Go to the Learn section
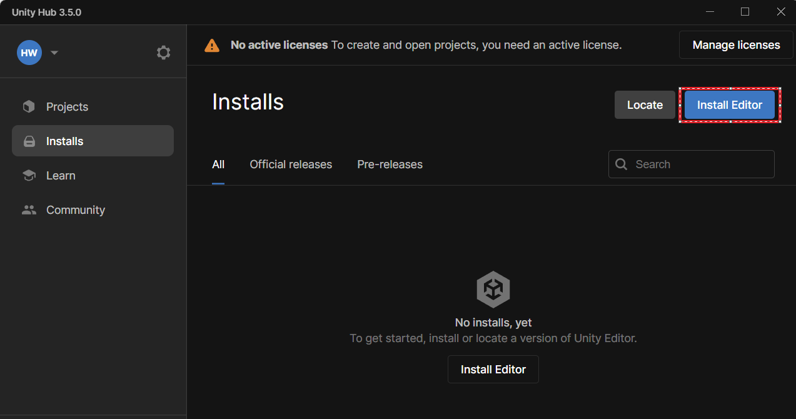Screen dimensions: 796x419 93,176
